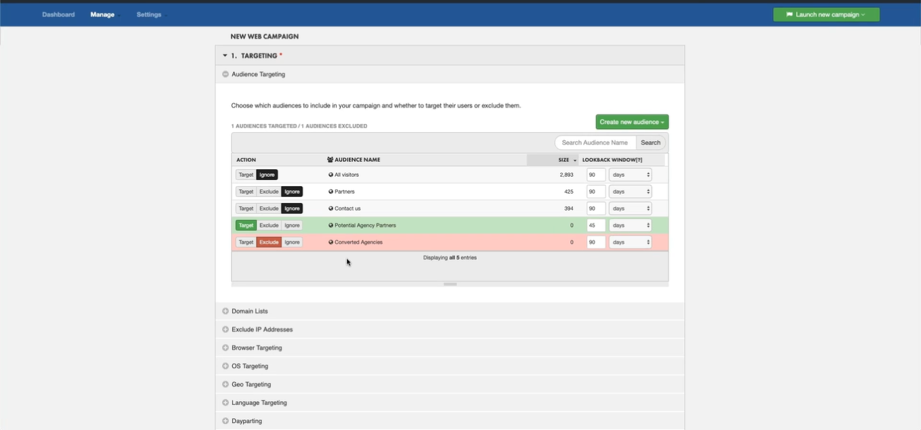Viewport: 921px width, 430px height.
Task: Click the globe icon beside All visitors
Action: [331, 175]
